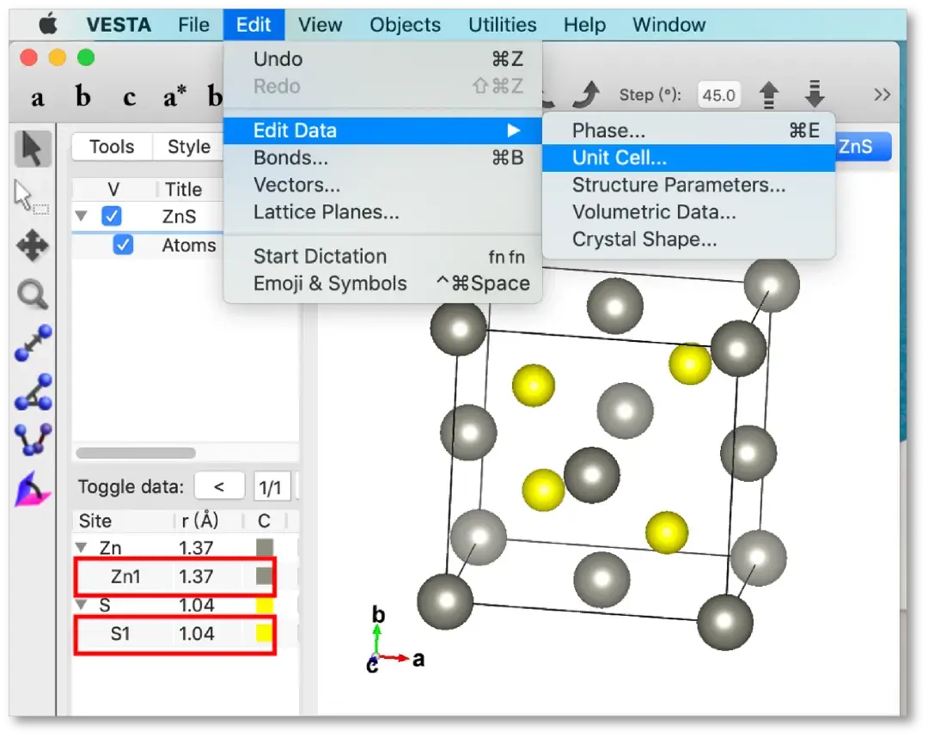Open the Window menu
The image size is (928, 737).
(x=669, y=25)
